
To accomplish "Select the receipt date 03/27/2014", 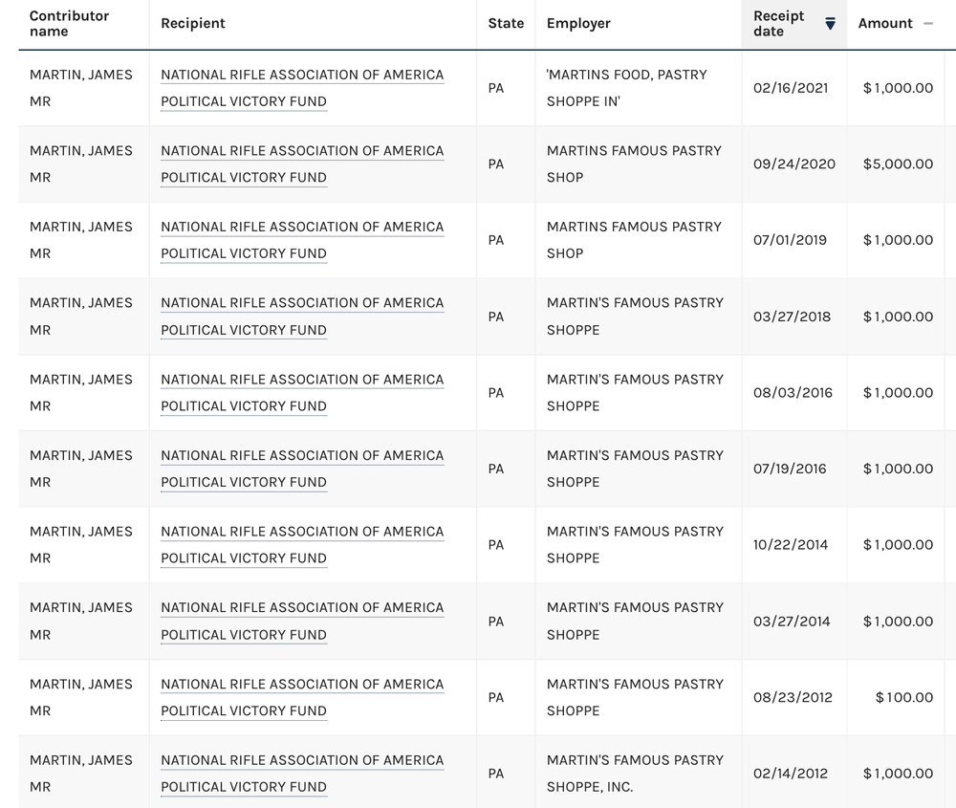I will (792, 622).
